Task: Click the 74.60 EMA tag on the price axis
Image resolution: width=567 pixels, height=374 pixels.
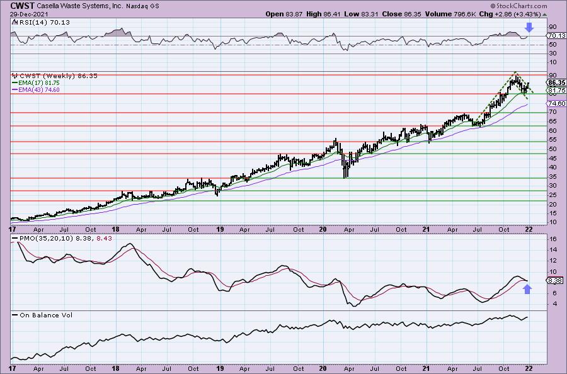Action: pos(557,103)
